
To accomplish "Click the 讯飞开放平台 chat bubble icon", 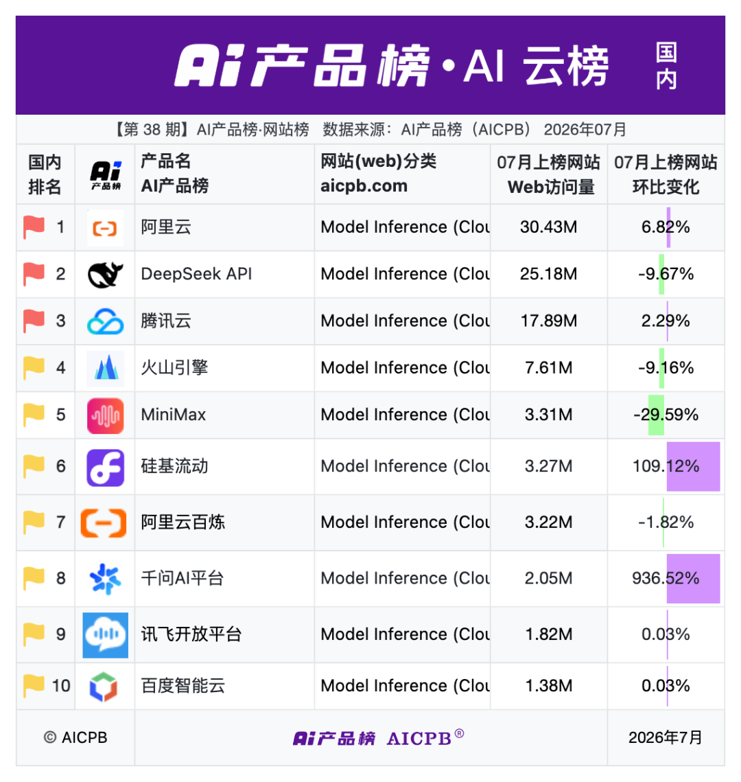I will click(105, 635).
